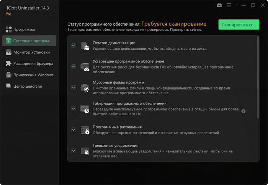
Task: Click the muted bell notifications icon
Action: 85,151
